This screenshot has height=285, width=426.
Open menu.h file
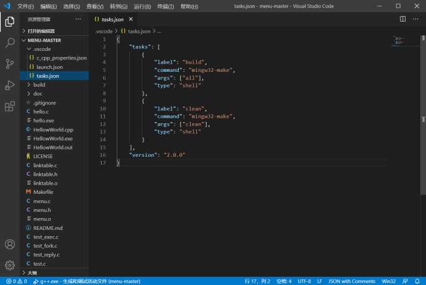pyautogui.click(x=55, y=210)
